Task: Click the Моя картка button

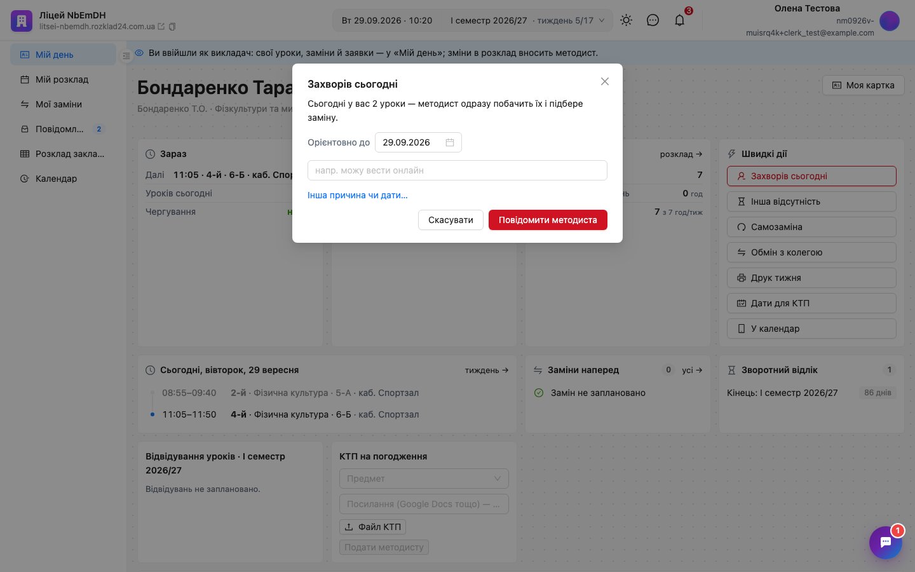Action: click(x=864, y=85)
